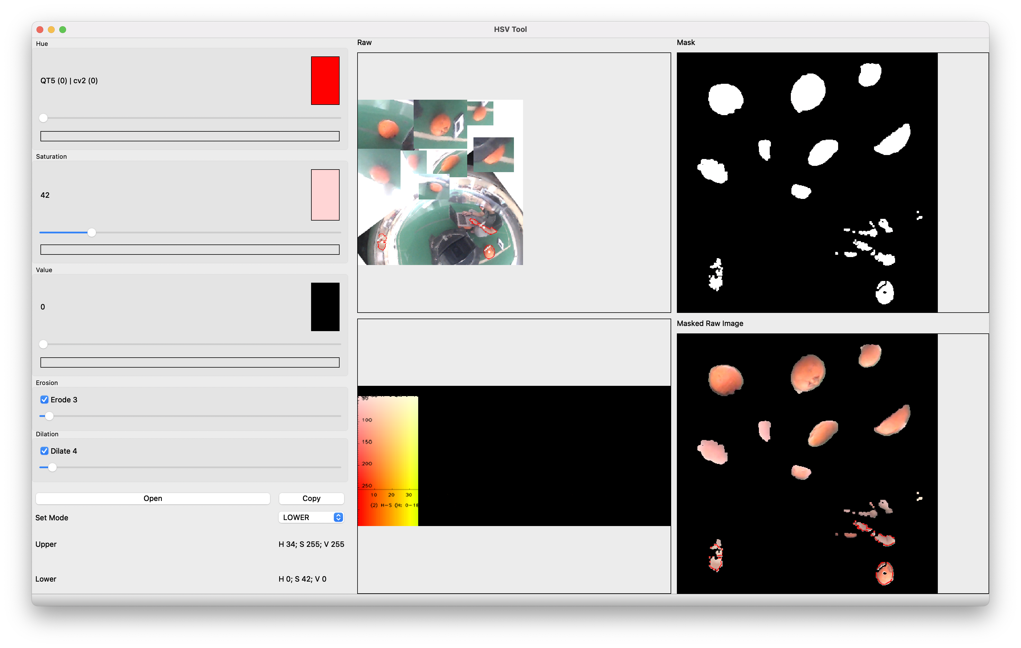Click the Dilation slider handle

[52, 467]
